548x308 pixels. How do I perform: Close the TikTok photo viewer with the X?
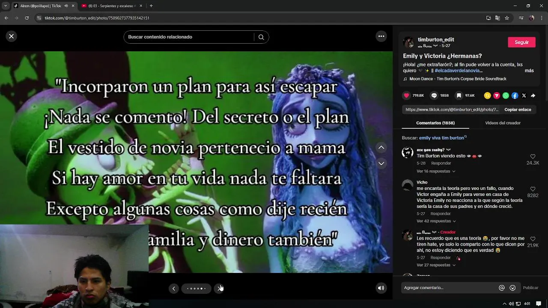(x=12, y=36)
